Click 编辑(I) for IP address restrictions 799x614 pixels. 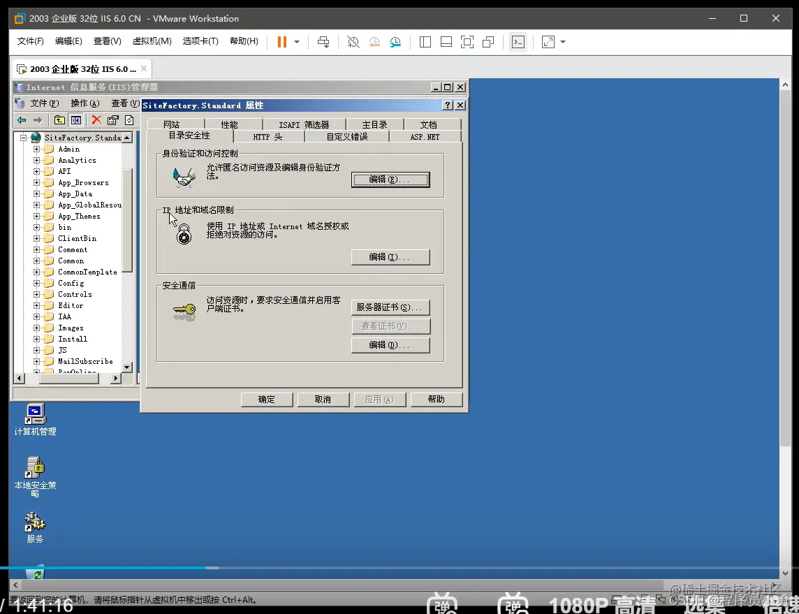pos(390,257)
